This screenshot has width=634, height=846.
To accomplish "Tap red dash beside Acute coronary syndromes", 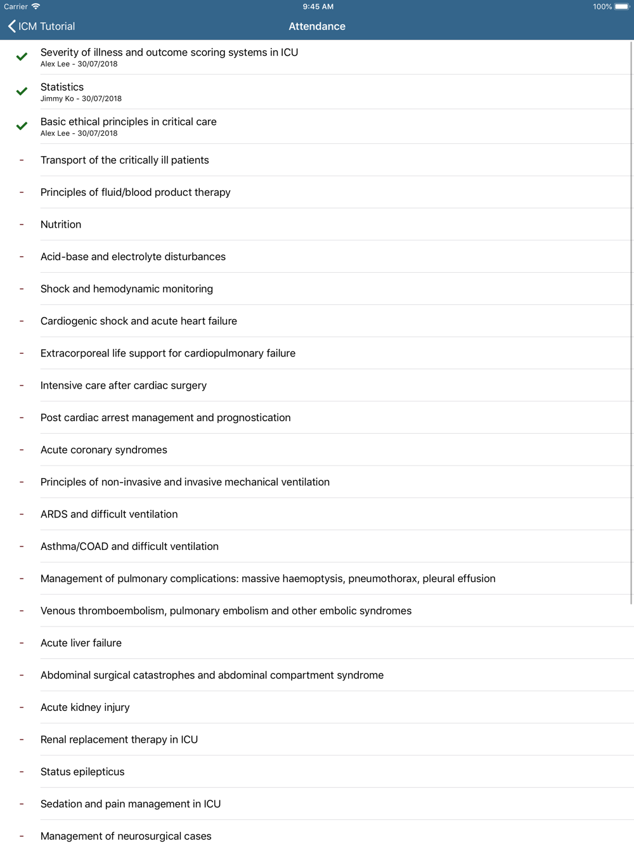I will [22, 450].
